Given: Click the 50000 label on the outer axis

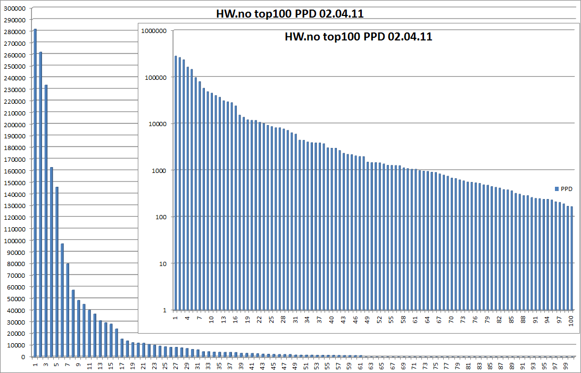Looking at the screenshot, I should pos(16,299).
